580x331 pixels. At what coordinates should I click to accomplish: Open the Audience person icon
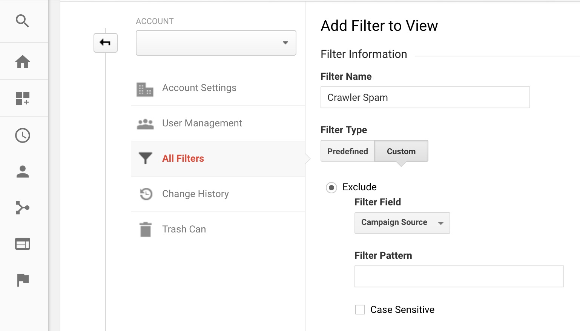tap(23, 172)
